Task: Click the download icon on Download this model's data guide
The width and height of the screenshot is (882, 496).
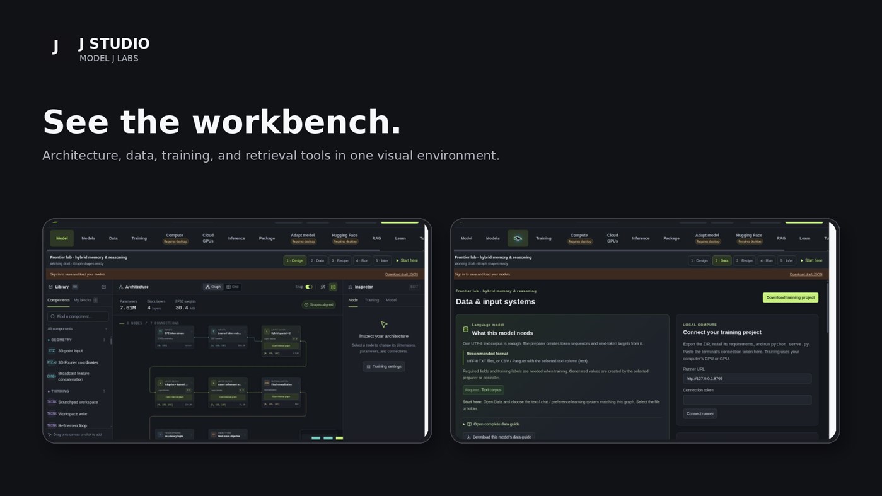Action: (468, 437)
